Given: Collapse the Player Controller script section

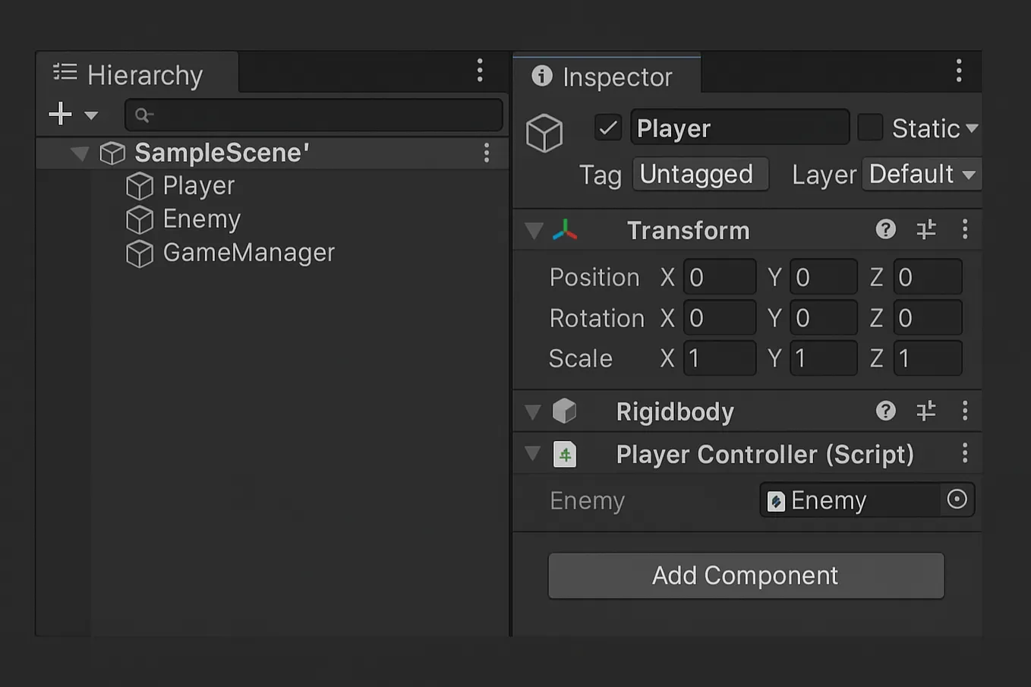Looking at the screenshot, I should [x=533, y=454].
